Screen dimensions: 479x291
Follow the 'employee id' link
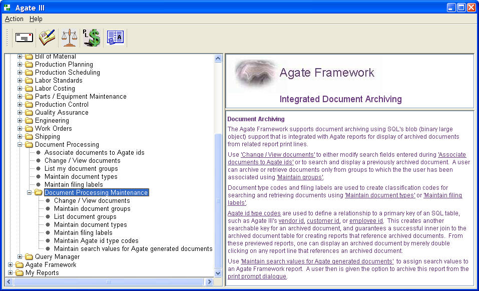(366, 221)
